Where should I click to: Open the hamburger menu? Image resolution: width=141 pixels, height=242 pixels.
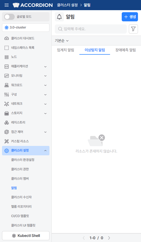click(x=6, y=5)
